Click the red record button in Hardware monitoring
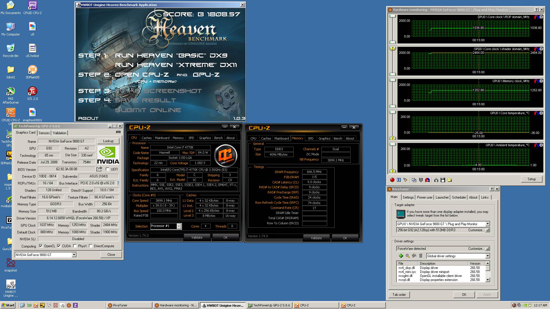 click(x=392, y=180)
